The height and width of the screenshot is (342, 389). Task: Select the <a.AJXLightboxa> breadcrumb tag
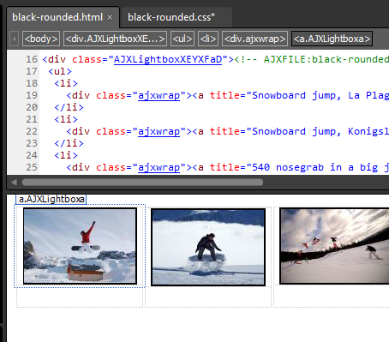pos(332,39)
